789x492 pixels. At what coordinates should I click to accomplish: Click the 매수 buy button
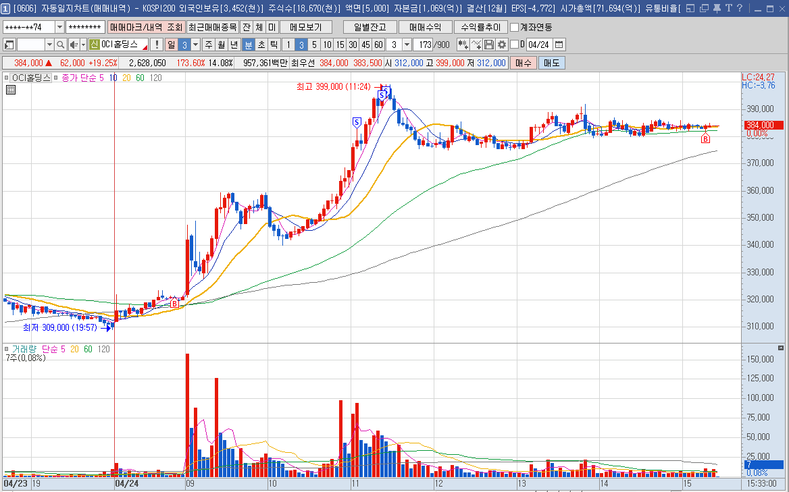[522, 63]
